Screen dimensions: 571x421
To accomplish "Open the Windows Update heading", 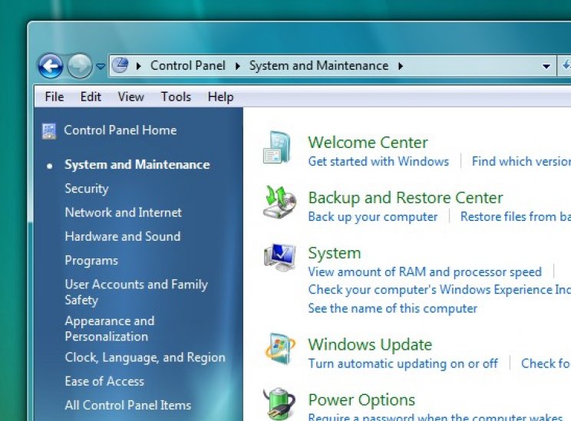I will pyautogui.click(x=370, y=344).
